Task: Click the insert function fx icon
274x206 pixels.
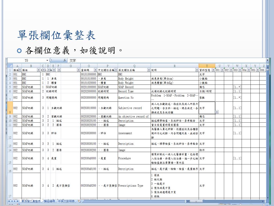Action: 65,60
